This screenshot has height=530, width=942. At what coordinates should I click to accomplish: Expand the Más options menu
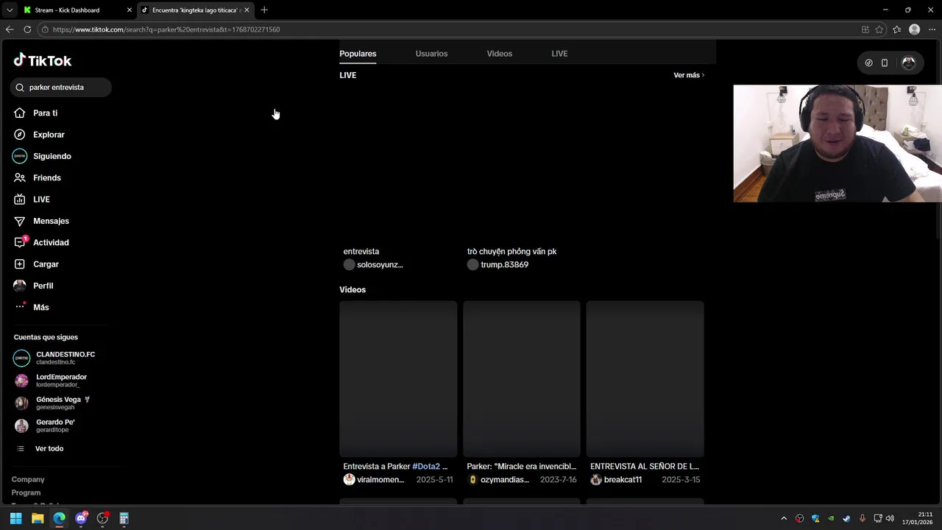click(32, 307)
